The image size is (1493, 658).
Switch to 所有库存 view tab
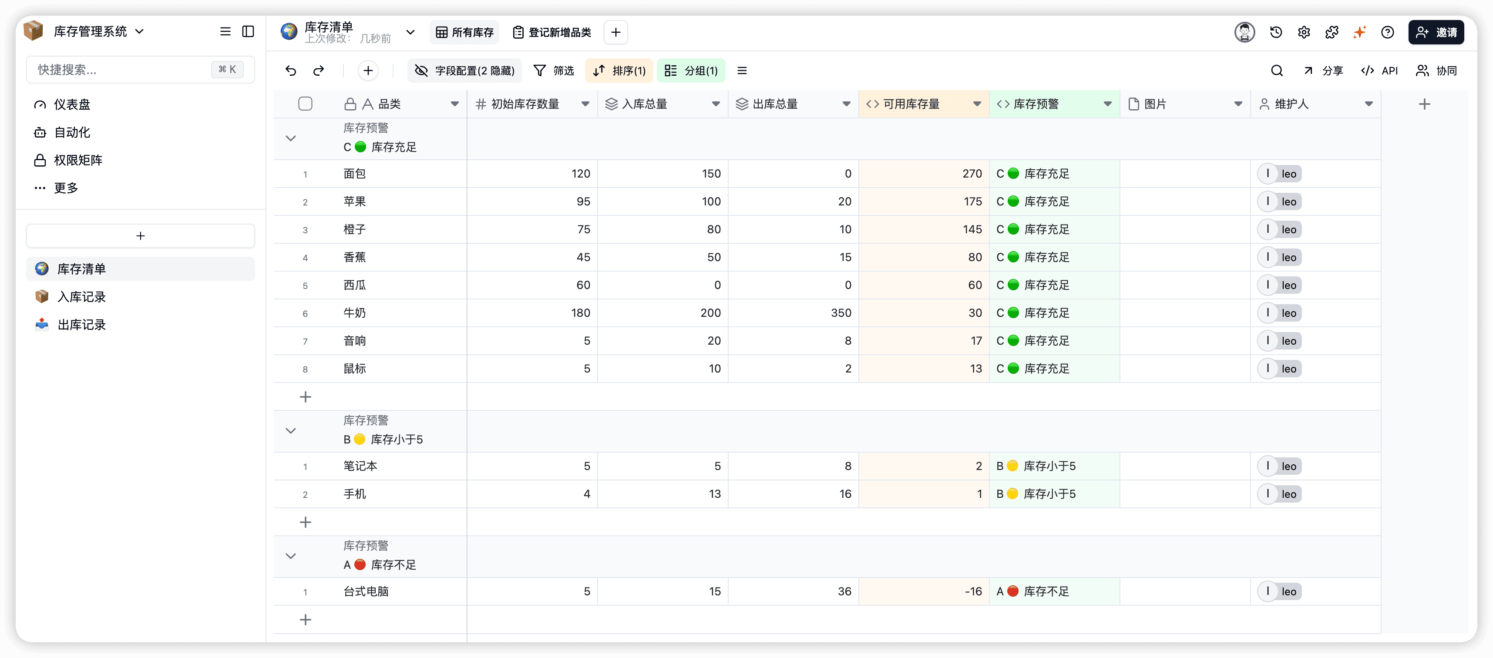click(x=465, y=33)
